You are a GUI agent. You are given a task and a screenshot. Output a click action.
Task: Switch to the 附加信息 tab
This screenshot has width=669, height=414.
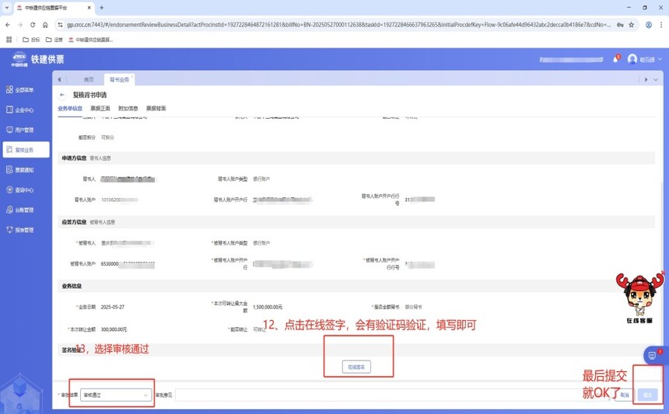[x=128, y=109]
